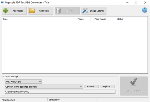Click the Files Count: 0 status text
150x102 pixels.
8,100
